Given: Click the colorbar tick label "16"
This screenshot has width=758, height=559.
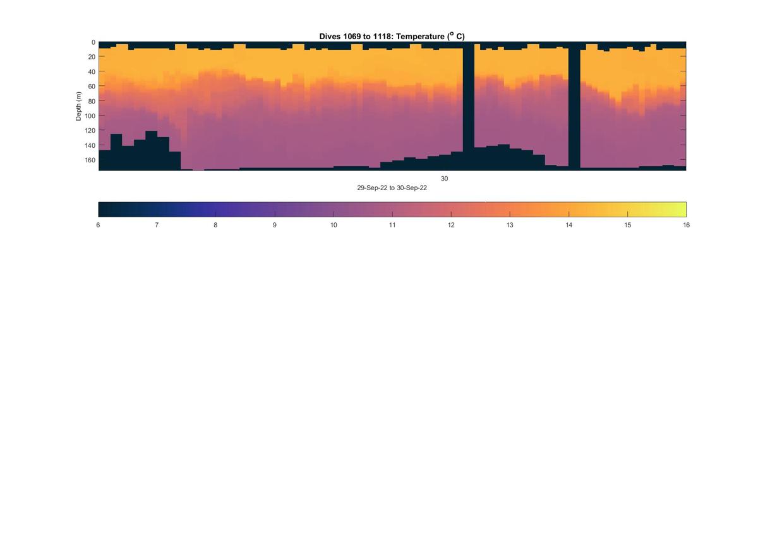Looking at the screenshot, I should 686,225.
